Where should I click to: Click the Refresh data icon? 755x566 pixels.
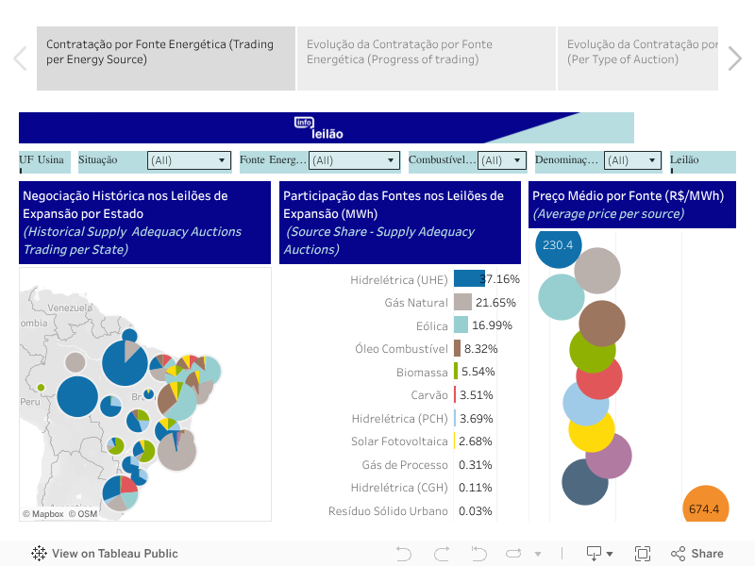515,554
